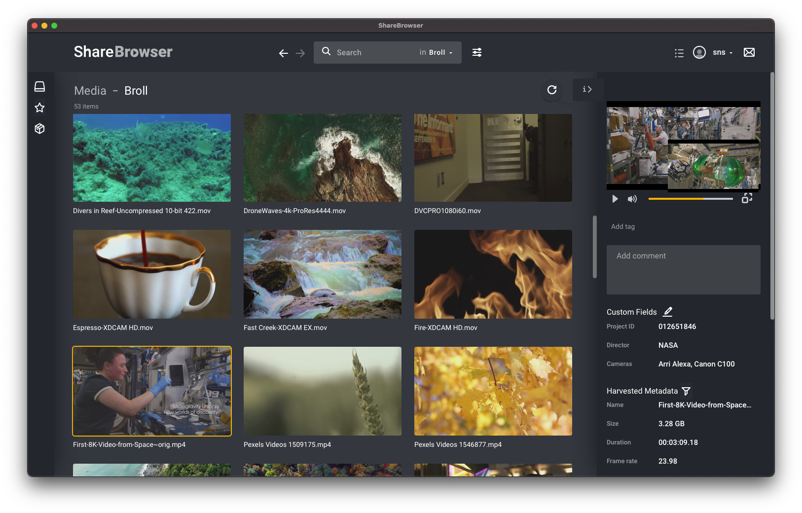Click filename 'DVCPRO1080i60.mov'
Image resolution: width=802 pixels, height=513 pixels.
(x=447, y=211)
